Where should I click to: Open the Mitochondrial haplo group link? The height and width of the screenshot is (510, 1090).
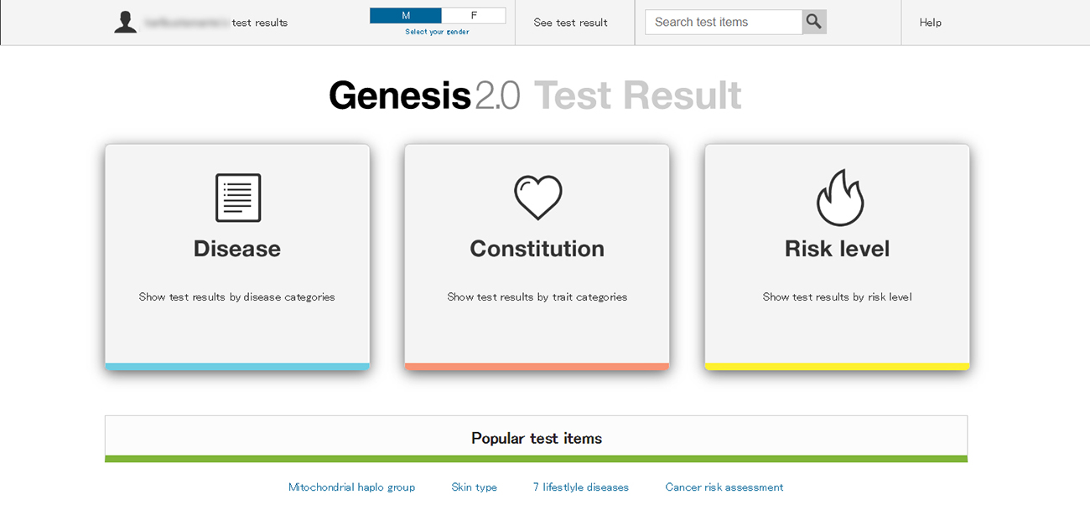(351, 487)
